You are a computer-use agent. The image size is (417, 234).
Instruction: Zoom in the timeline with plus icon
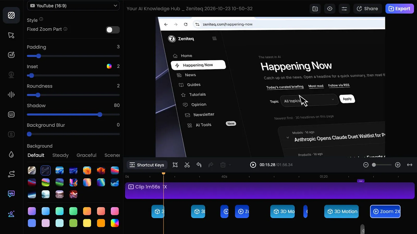(398, 165)
